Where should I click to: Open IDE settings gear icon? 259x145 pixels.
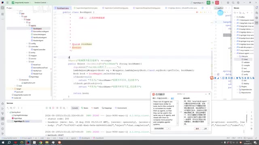point(238,3)
